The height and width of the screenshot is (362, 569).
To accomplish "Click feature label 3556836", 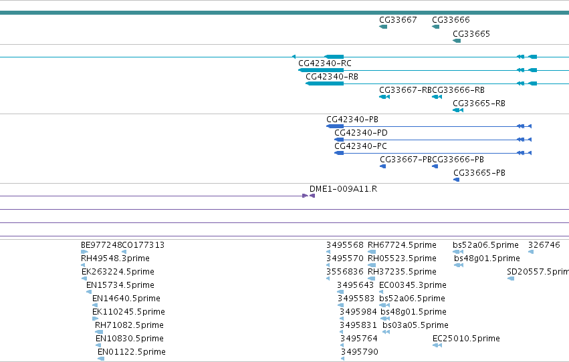I will click(345, 272).
